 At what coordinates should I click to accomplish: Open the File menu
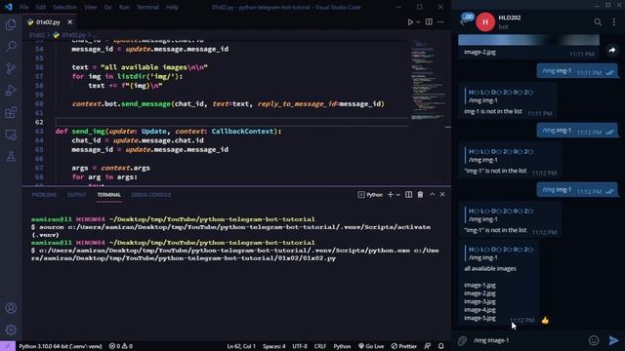click(x=23, y=7)
